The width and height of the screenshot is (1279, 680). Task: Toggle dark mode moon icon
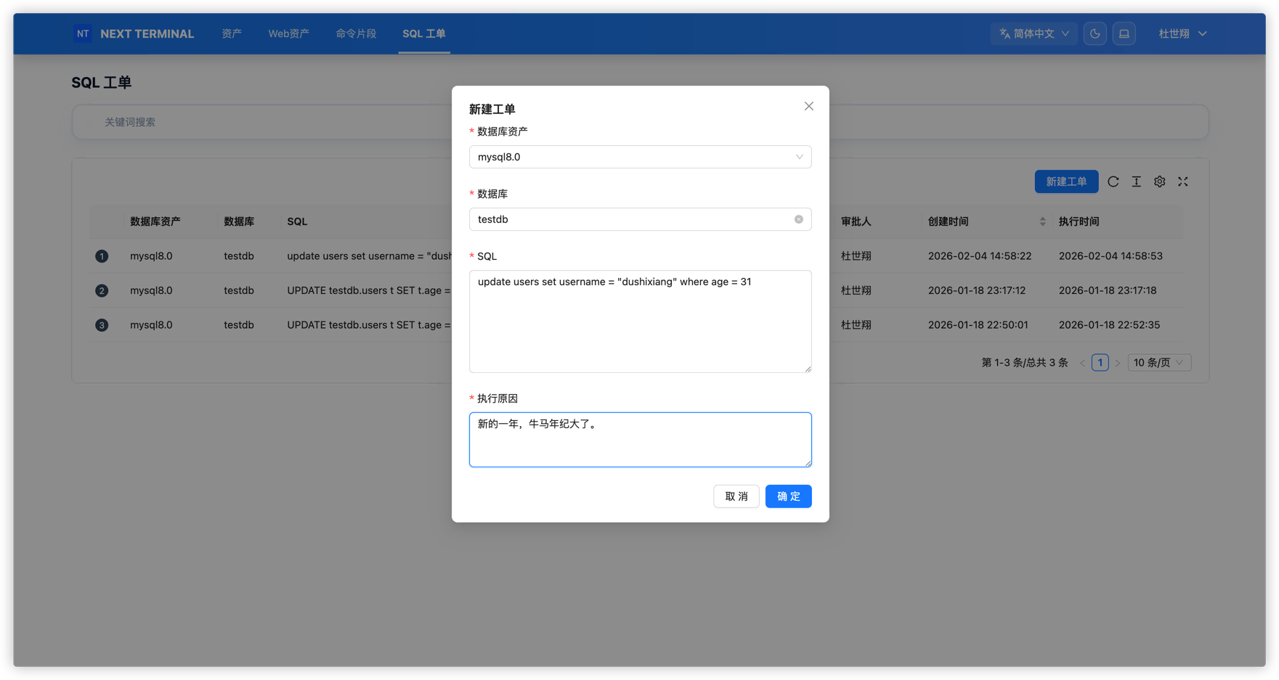[1095, 33]
